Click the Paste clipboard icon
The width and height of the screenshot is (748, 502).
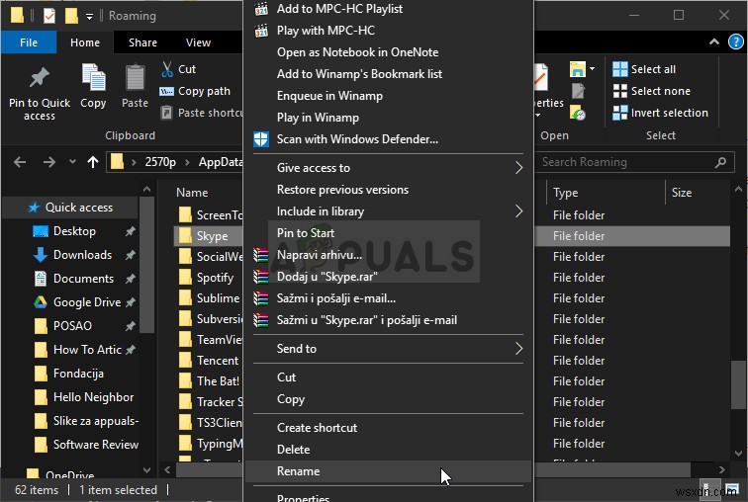135,78
